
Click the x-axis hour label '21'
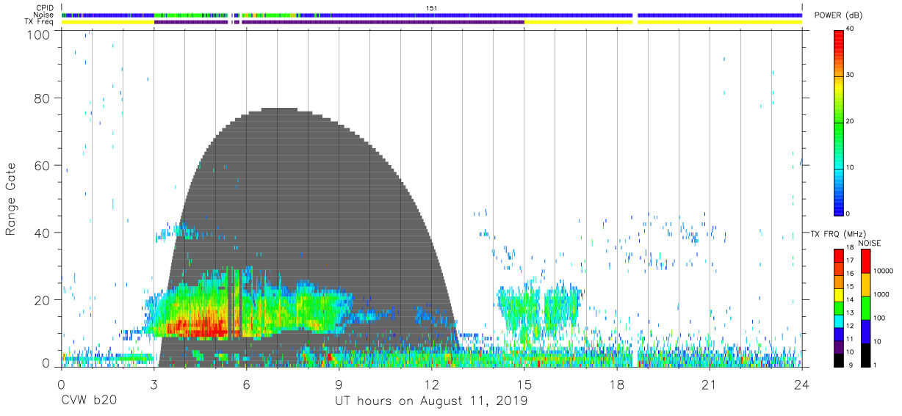click(x=710, y=385)
